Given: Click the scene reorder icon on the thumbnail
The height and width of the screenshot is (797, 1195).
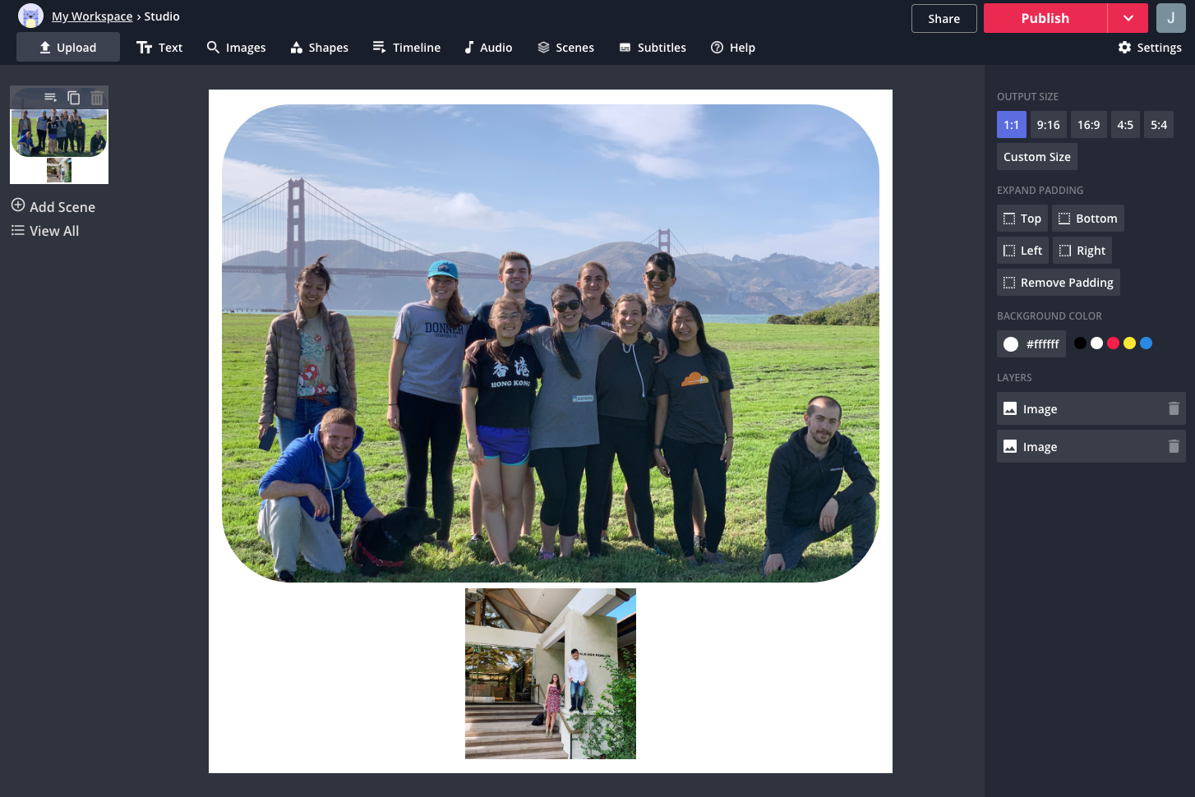Looking at the screenshot, I should tap(50, 98).
